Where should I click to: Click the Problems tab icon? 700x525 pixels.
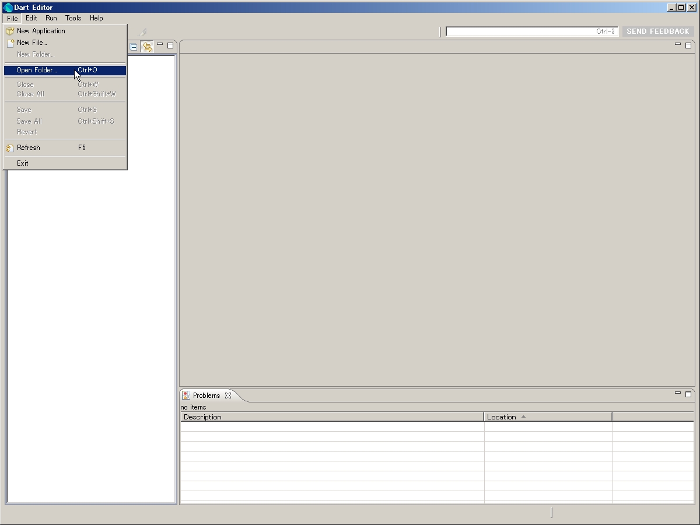pyautogui.click(x=186, y=395)
